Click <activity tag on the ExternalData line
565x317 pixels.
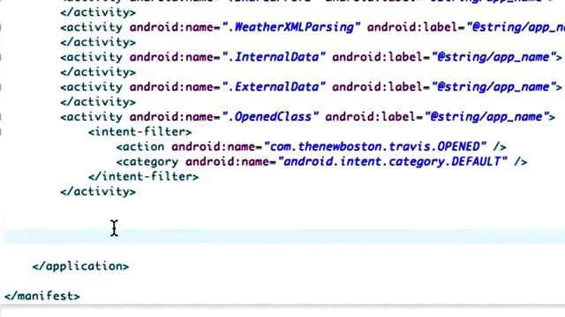point(92,87)
